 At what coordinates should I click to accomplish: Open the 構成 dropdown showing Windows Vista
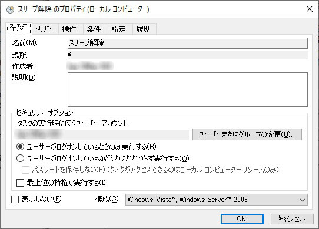point(217,200)
